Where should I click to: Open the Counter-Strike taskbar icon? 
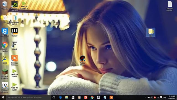pyautogui.click(x=98, y=97)
